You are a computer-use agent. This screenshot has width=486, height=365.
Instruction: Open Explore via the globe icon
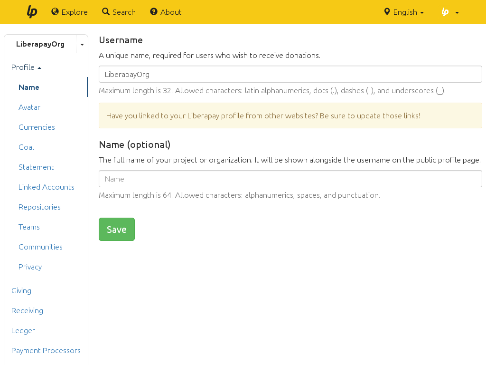pos(56,12)
